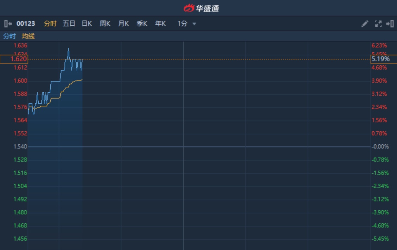Open the 1分 interval dropdown

point(187,24)
